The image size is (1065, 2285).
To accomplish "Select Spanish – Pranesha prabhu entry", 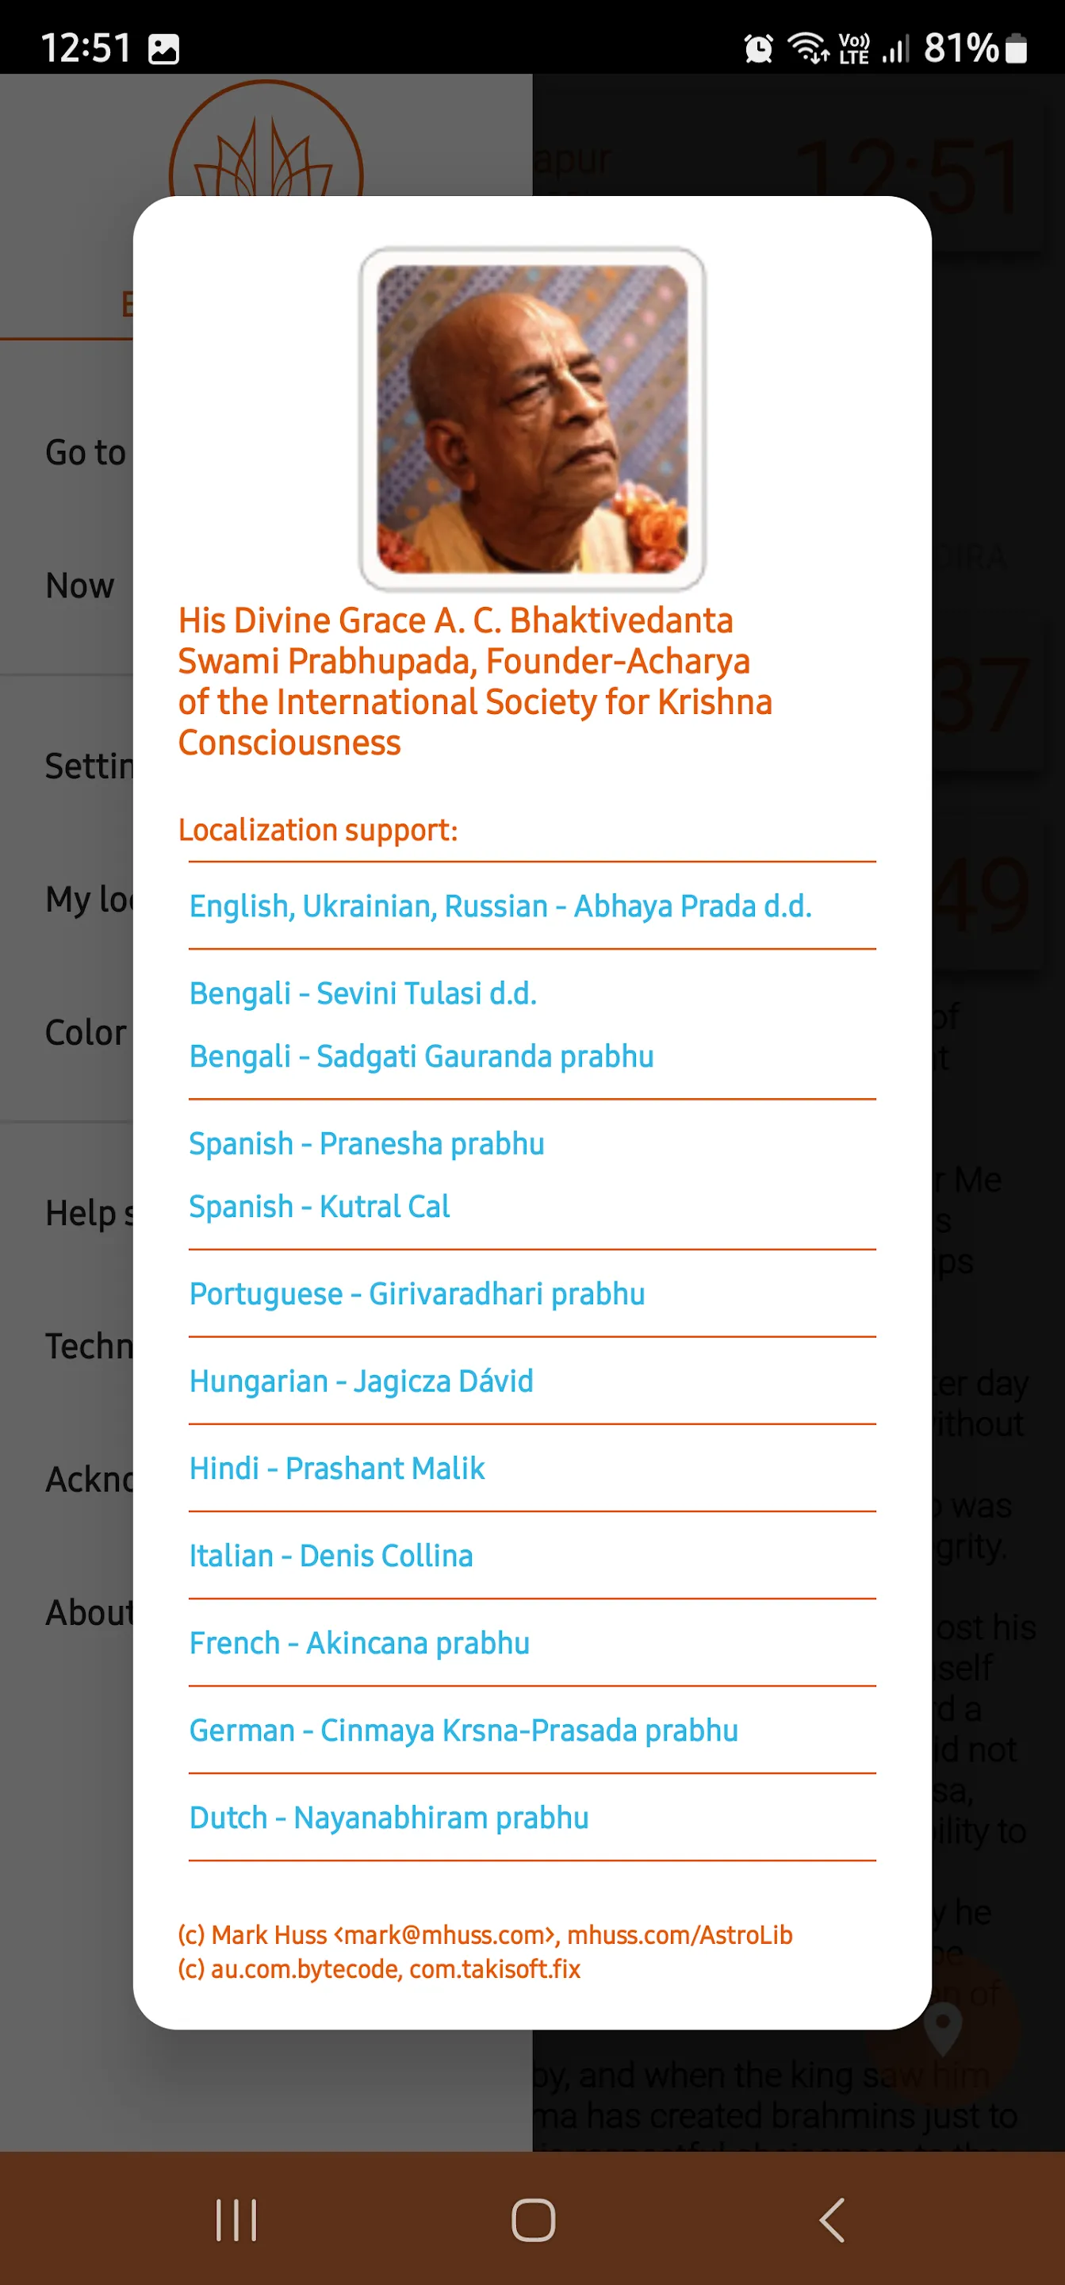I will [x=366, y=1143].
